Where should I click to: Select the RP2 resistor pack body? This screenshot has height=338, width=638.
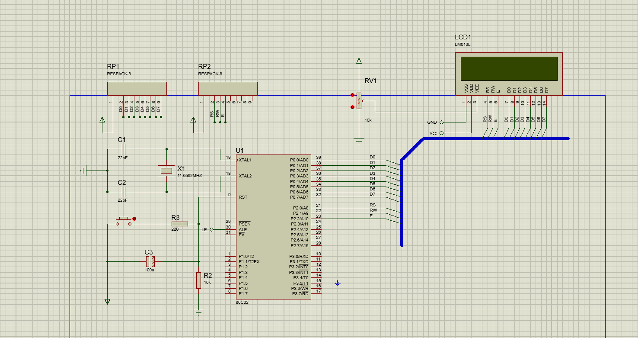[228, 89]
